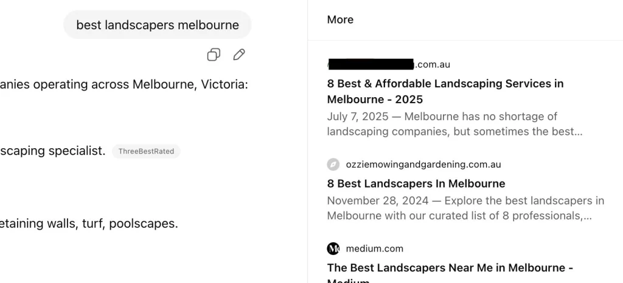Click the November 28, 2024 snippet text
Image resolution: width=623 pixels, height=283 pixels.
[465, 200]
